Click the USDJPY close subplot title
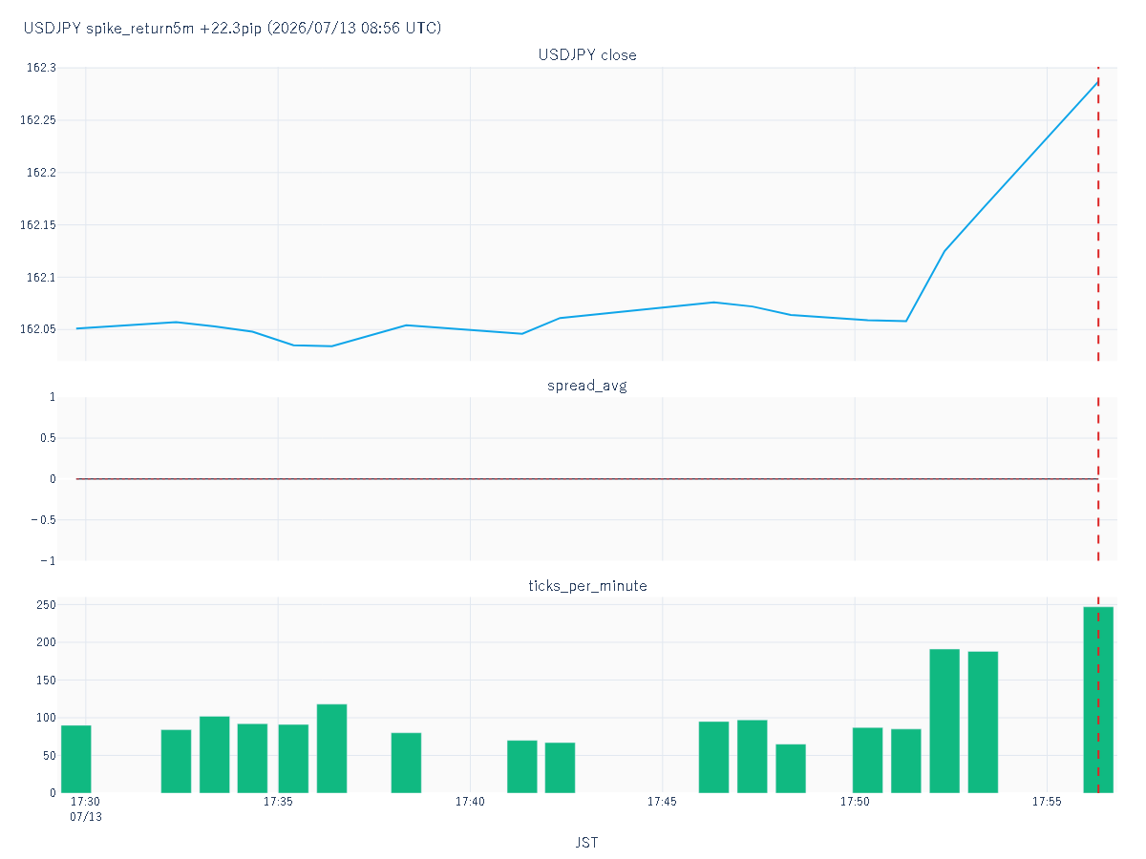1146x859 pixels. [587, 54]
